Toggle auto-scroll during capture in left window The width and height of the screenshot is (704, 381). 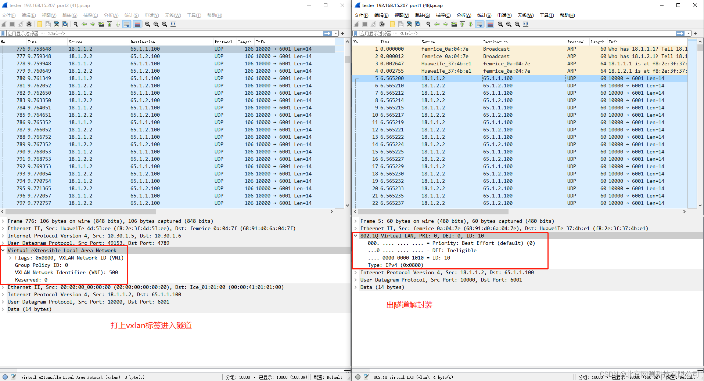tap(127, 24)
